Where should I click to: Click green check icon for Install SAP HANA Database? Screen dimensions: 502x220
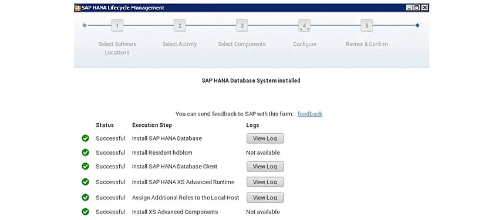(x=85, y=138)
